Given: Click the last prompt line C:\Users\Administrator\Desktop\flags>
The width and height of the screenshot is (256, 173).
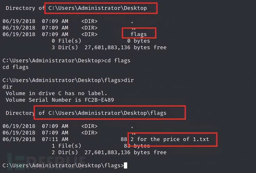Looking at the screenshot, I should pos(63,166).
